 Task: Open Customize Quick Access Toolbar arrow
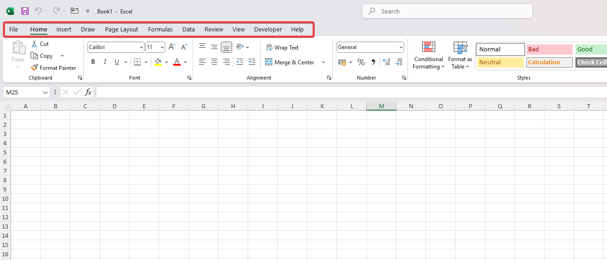click(x=88, y=11)
